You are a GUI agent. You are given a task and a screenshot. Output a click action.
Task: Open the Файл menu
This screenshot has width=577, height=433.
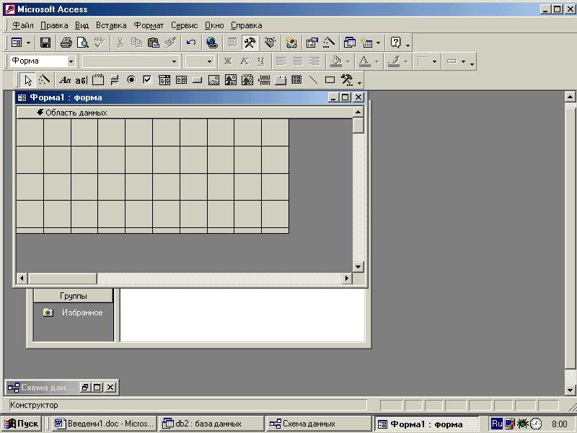click(23, 25)
